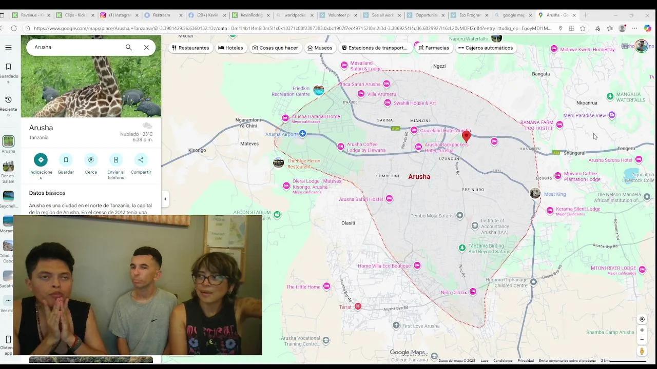Show your location on the map
This screenshot has width=657, height=369.
pyautogui.click(x=642, y=319)
